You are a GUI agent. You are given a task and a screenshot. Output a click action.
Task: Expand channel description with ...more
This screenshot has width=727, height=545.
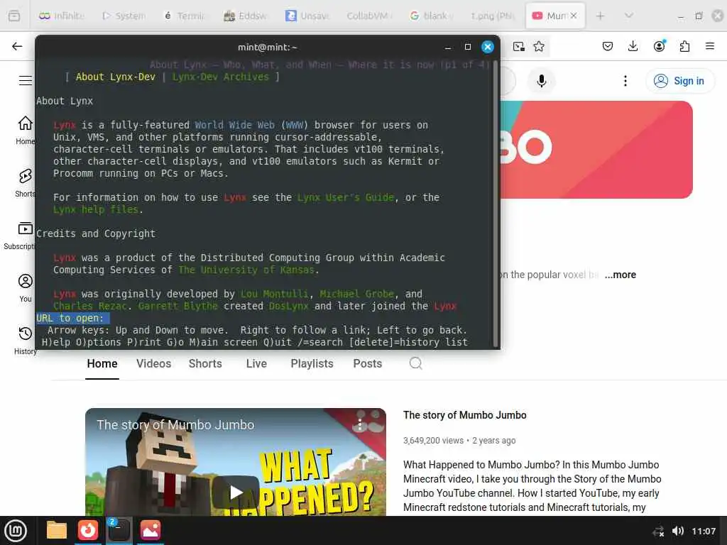620,275
